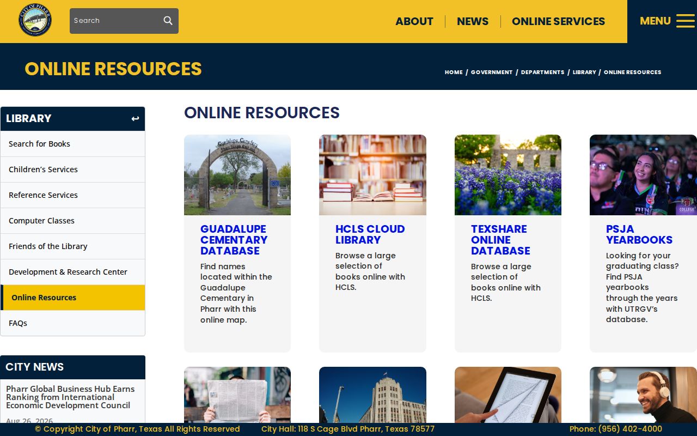Open Search for Books sidebar item
Screen dimensions: 697x436
pyautogui.click(x=72, y=144)
